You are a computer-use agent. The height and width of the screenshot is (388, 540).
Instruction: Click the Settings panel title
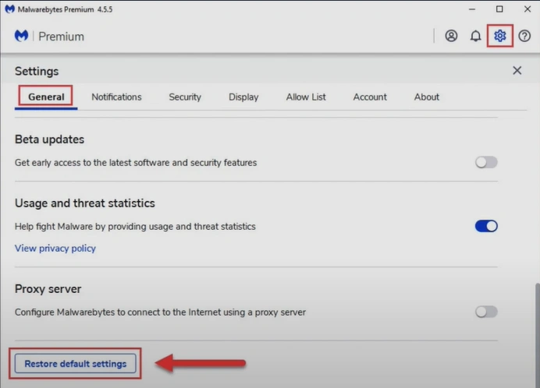[37, 71]
